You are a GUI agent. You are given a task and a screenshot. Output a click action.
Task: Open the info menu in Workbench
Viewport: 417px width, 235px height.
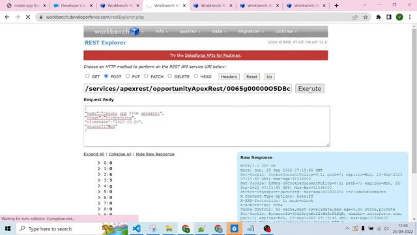(x=162, y=31)
